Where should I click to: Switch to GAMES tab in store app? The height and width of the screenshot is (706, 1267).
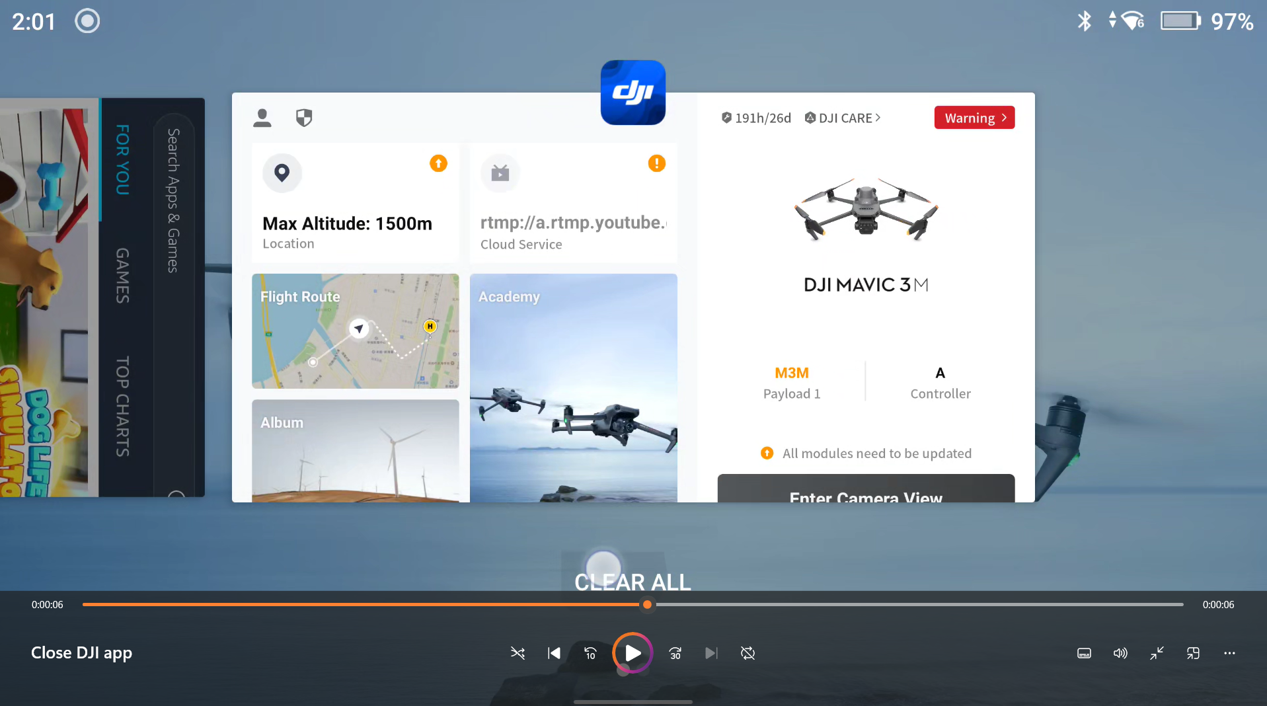pos(123,276)
